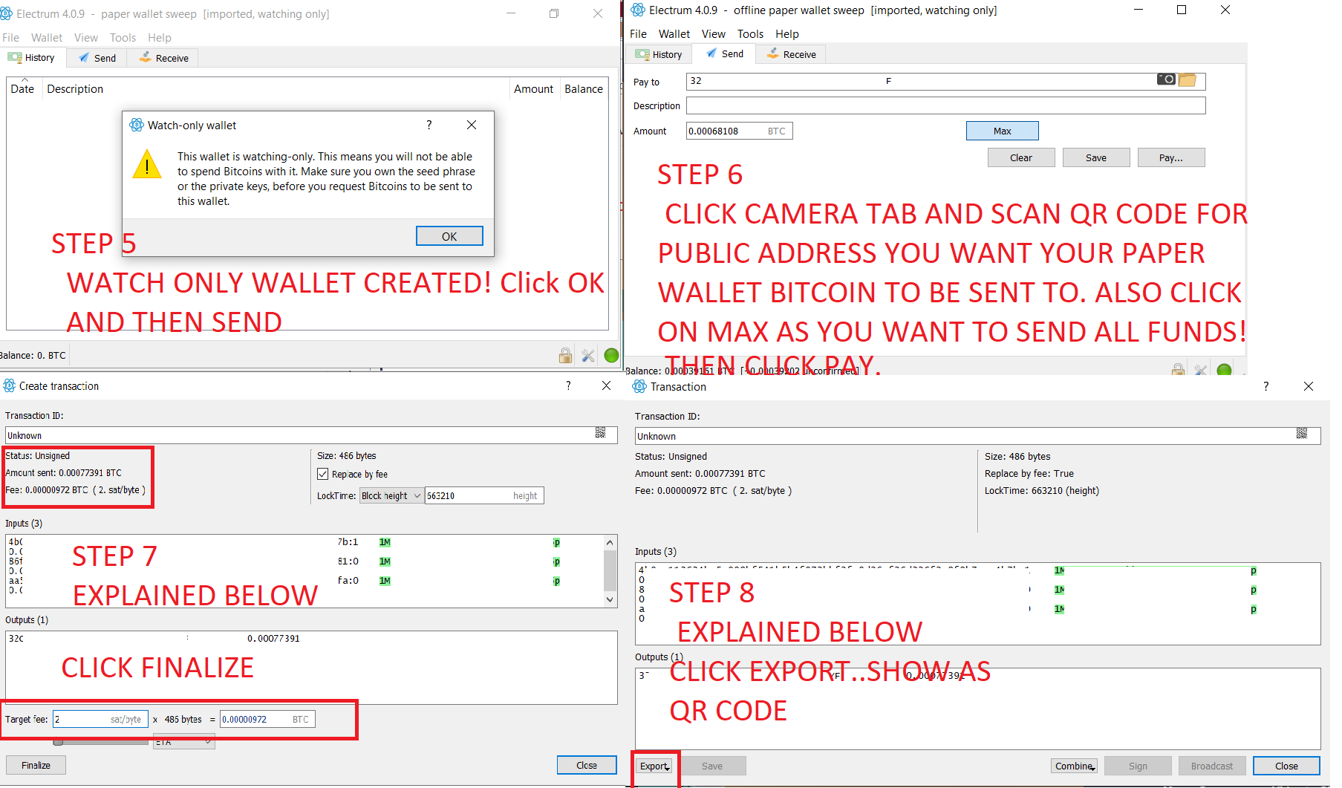Screen dimensions: 1342x788
Task: Click the lock icon in paper wallet sweep status bar
Action: click(x=565, y=356)
